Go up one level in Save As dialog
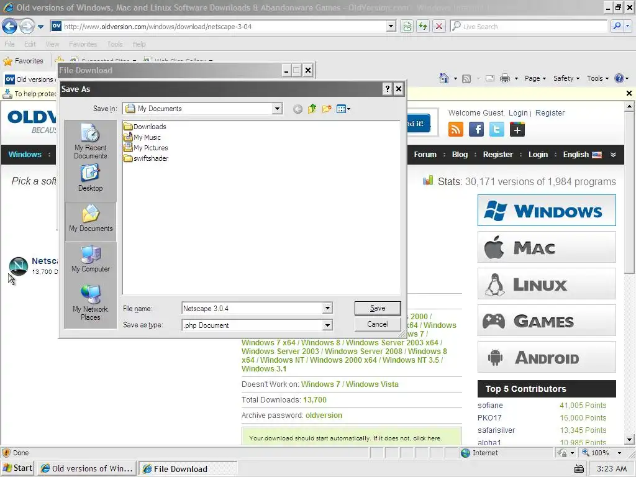The height and width of the screenshot is (477, 636). (312, 109)
